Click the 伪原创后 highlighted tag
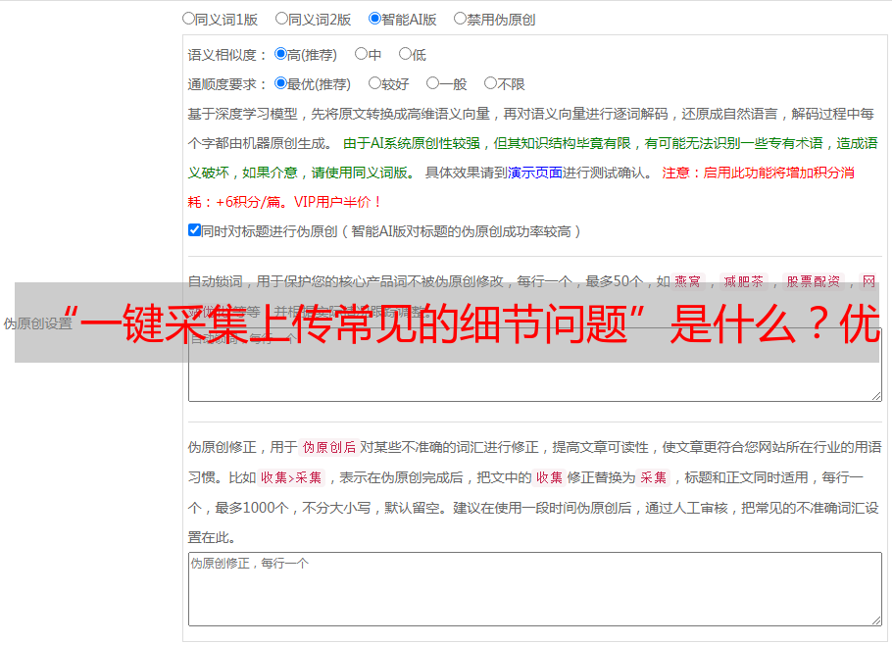This screenshot has height=645, width=893. pyautogui.click(x=329, y=447)
